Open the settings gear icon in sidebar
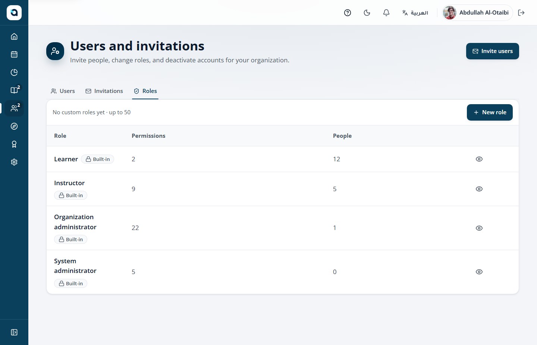This screenshot has height=345, width=537. 14,162
